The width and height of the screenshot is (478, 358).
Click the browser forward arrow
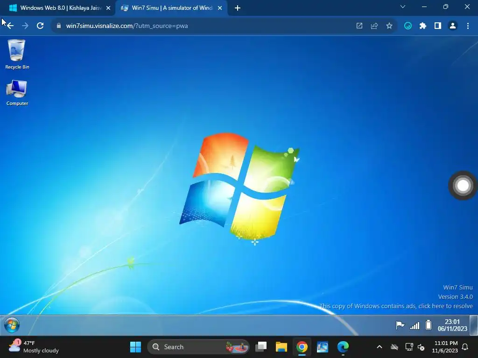click(x=25, y=26)
